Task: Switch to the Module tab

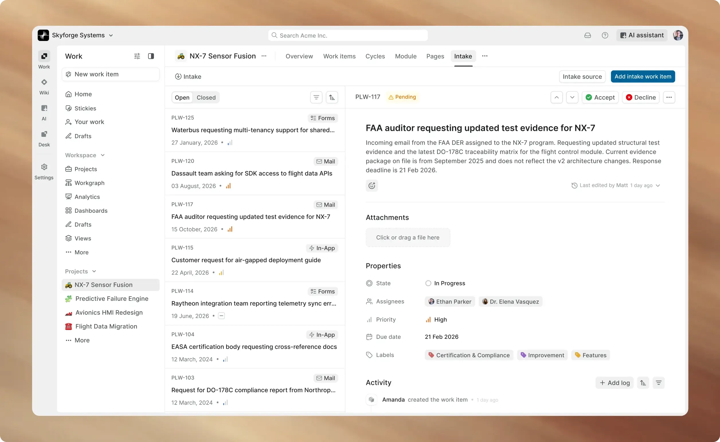Action: tap(406, 56)
